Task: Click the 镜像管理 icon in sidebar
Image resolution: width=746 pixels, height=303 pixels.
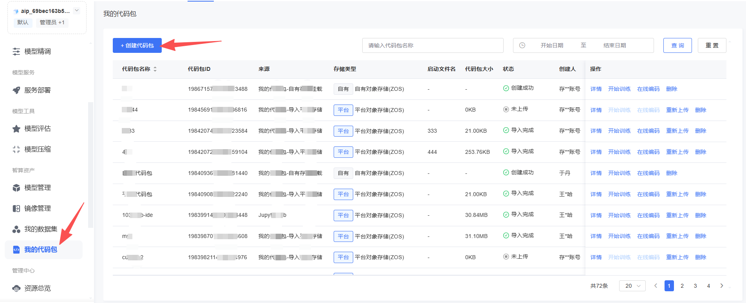Action: 16,208
